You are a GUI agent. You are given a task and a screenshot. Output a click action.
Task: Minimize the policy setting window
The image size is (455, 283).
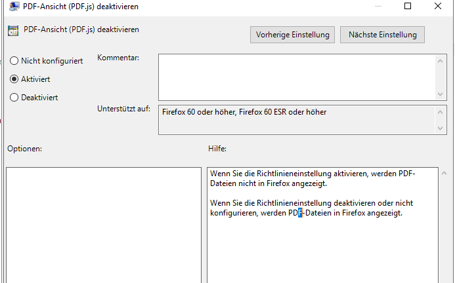pos(378,7)
